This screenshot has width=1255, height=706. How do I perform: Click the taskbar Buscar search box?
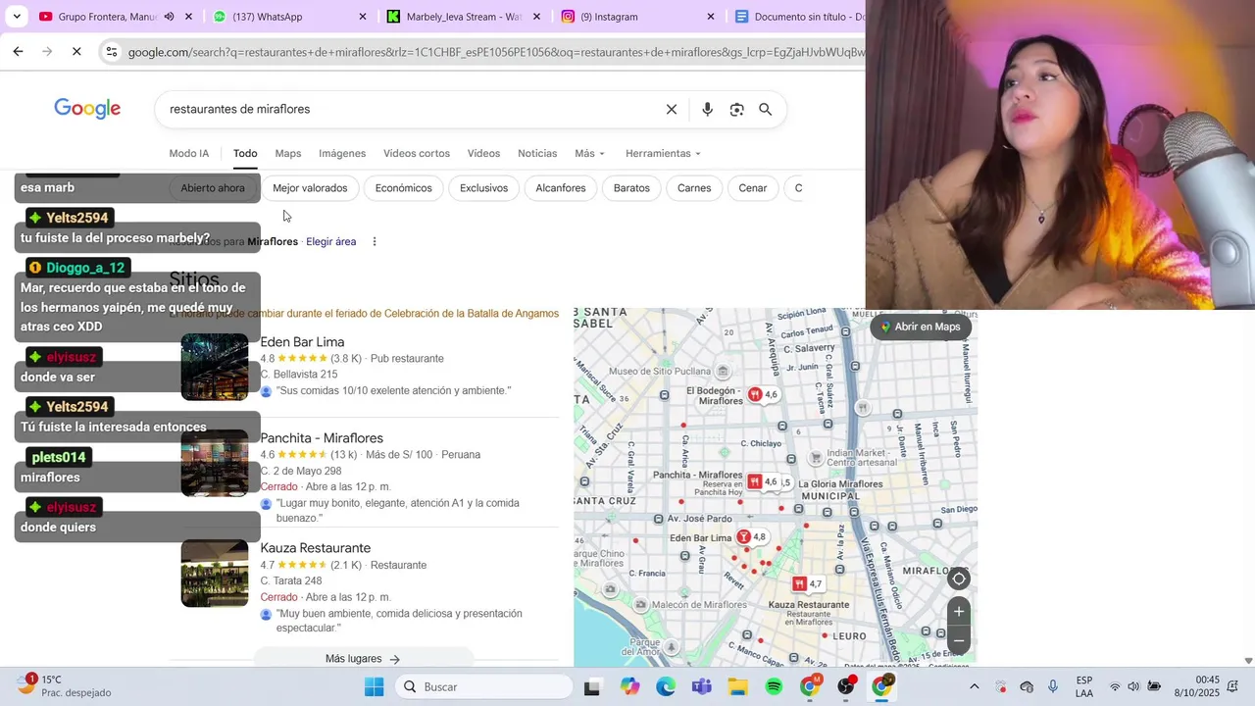pos(484,686)
